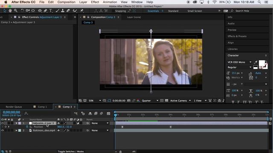Click the Small Screen workspace
Image resolution: width=273 pixels, height=153 pixels.
pyautogui.click(x=195, y=11)
